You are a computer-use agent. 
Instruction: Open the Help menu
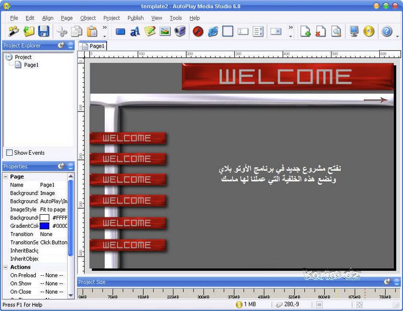click(194, 18)
